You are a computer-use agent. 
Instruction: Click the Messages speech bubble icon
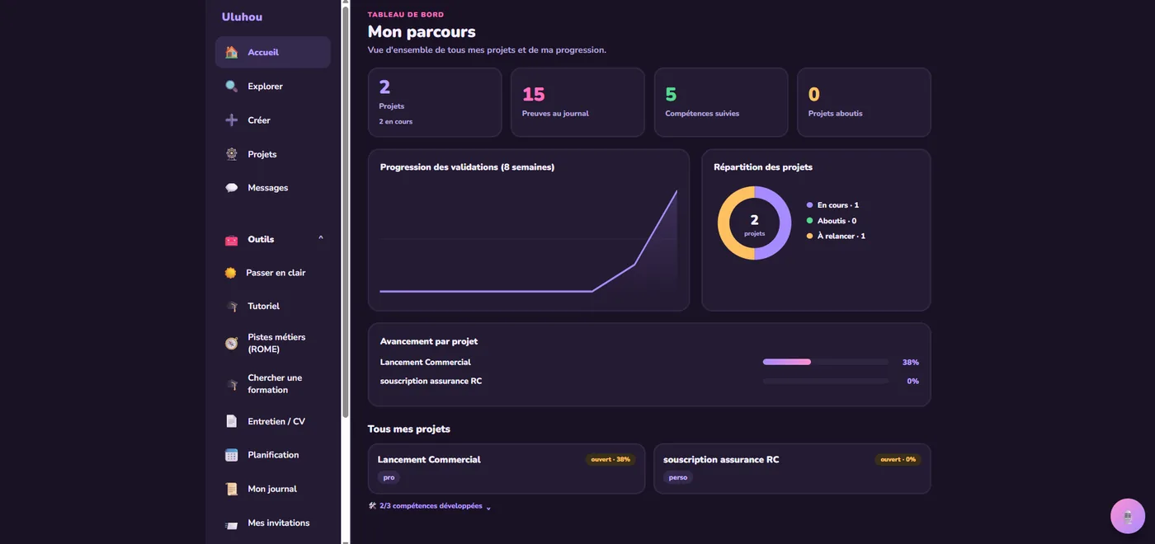pyautogui.click(x=231, y=188)
